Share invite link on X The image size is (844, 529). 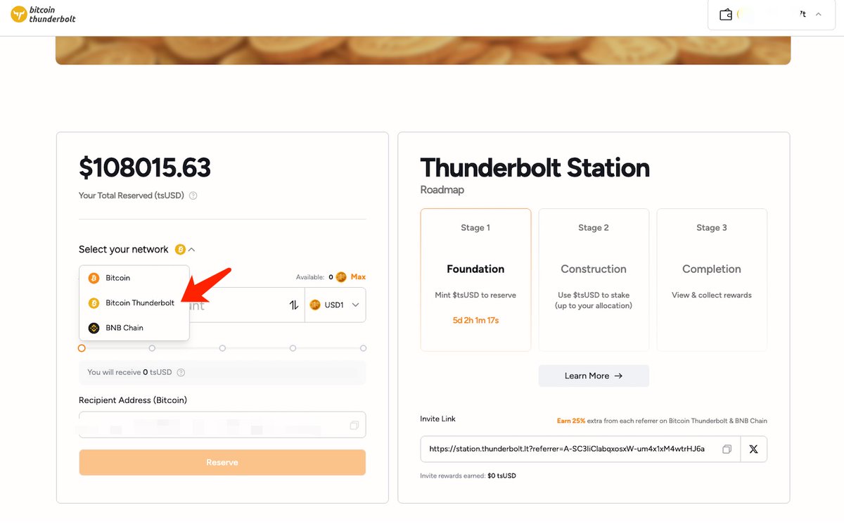pyautogui.click(x=753, y=449)
